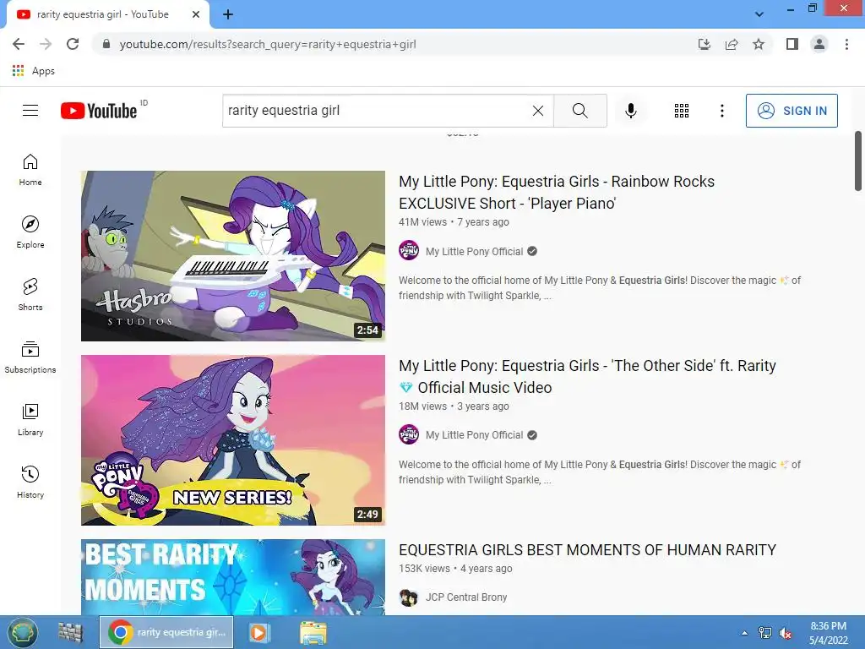
Task: Open the YouTube apps grid
Action: click(x=682, y=111)
